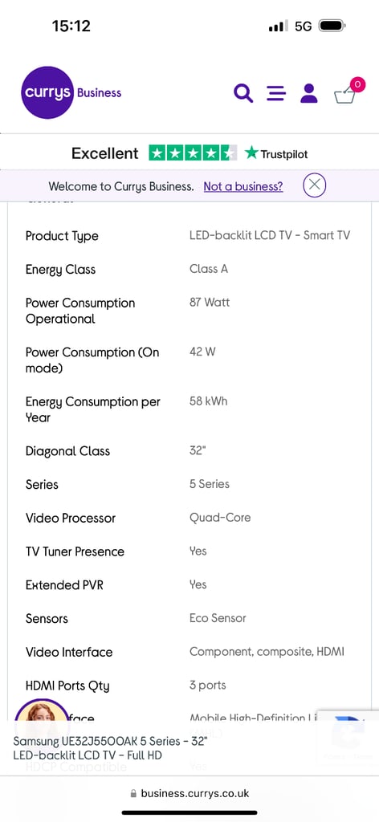
Task: View the shopping basket
Action: click(x=348, y=92)
